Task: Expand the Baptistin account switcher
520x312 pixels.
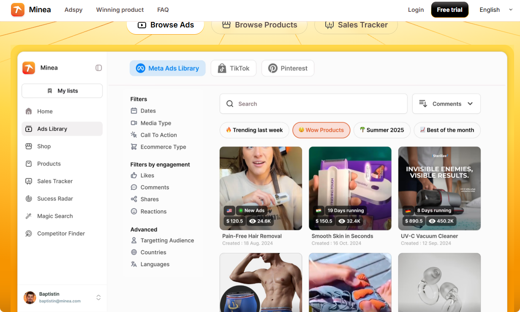Action: (x=98, y=297)
